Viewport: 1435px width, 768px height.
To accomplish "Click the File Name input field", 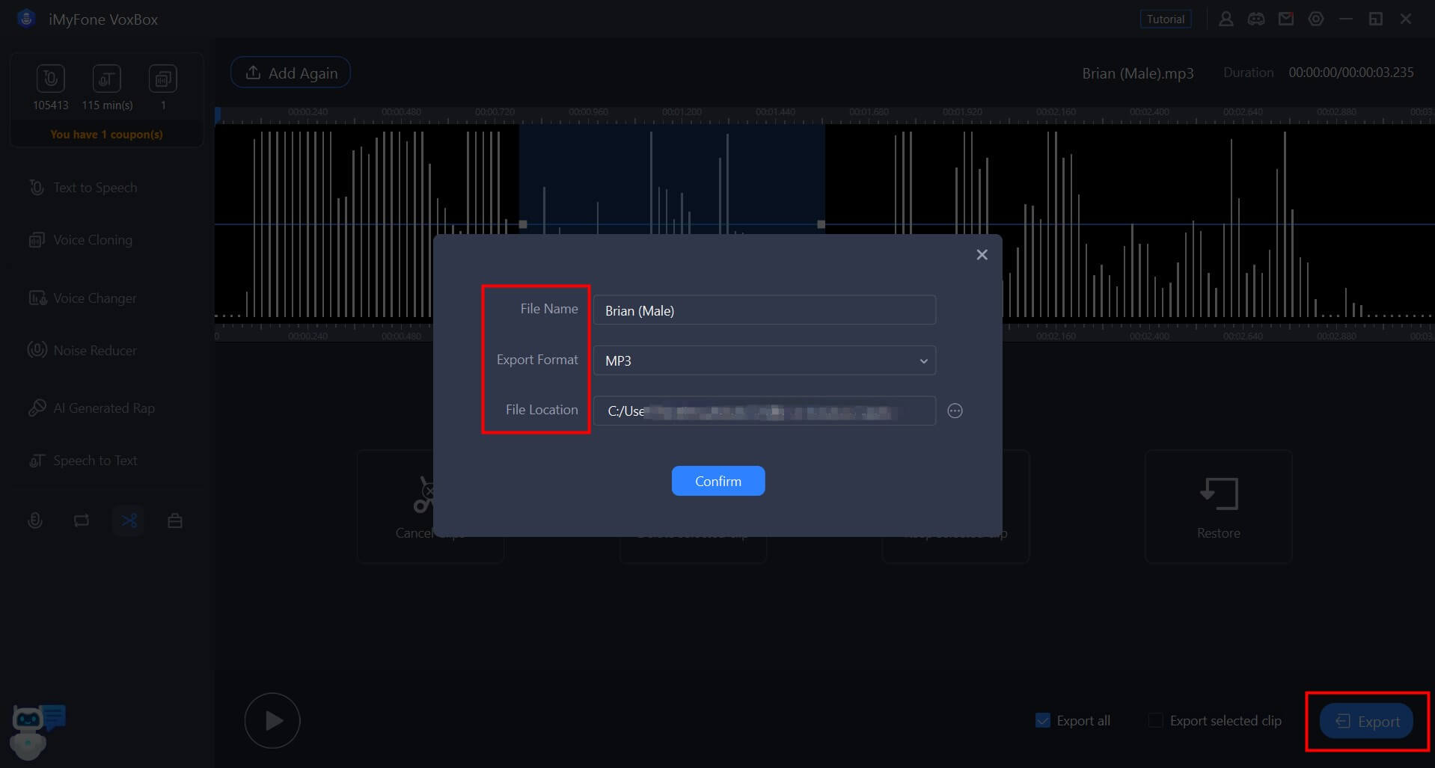I will 764,310.
